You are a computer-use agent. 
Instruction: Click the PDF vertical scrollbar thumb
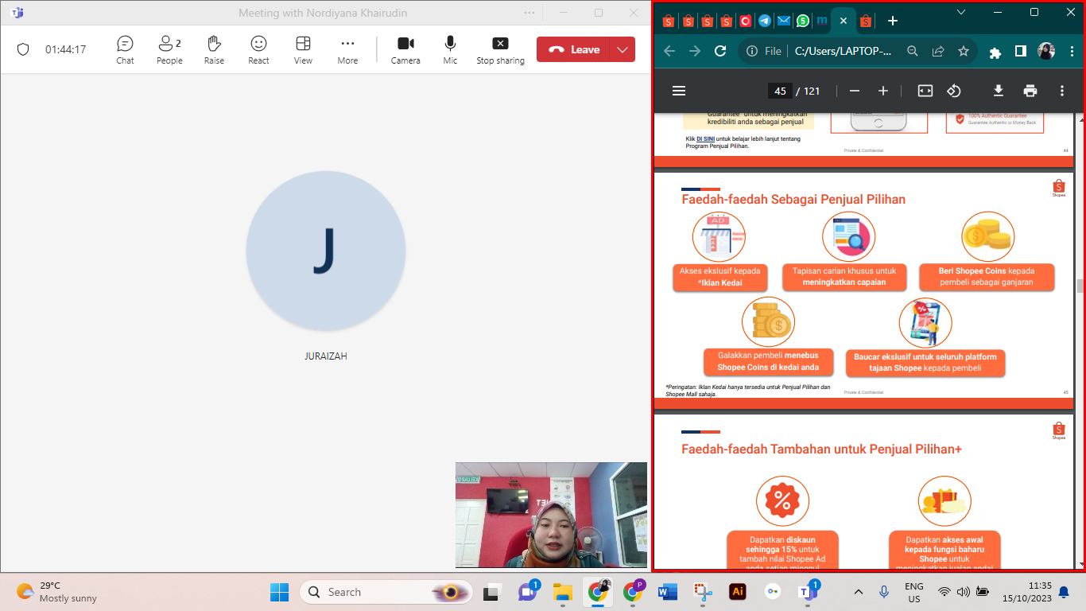tap(1080, 286)
